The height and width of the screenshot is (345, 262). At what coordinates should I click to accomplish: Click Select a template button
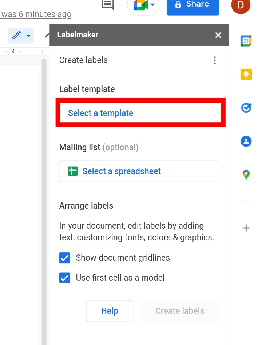click(140, 113)
